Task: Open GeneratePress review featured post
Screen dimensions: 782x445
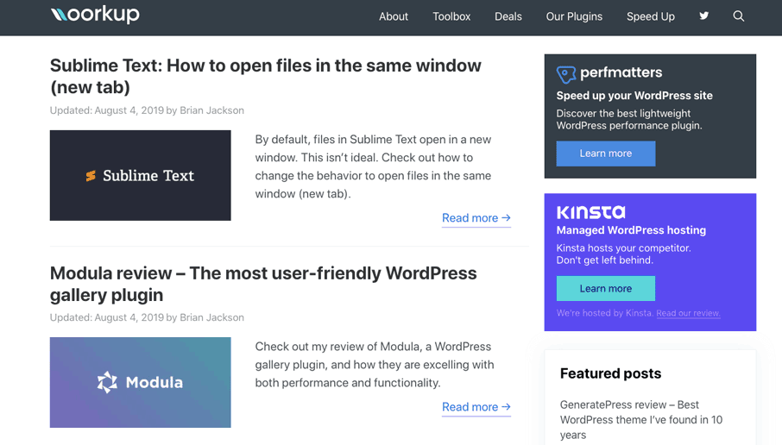Action: 641,420
